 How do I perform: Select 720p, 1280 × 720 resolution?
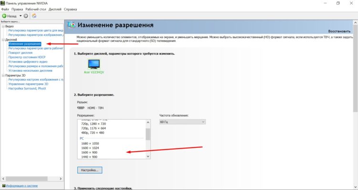click(x=94, y=124)
